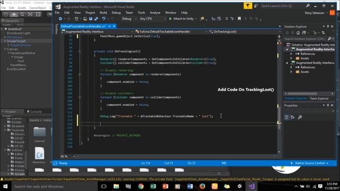Click the Categorized icon in Properties panel
Image resolution: width=340 pixels, height=191 pixels.
(x=287, y=117)
